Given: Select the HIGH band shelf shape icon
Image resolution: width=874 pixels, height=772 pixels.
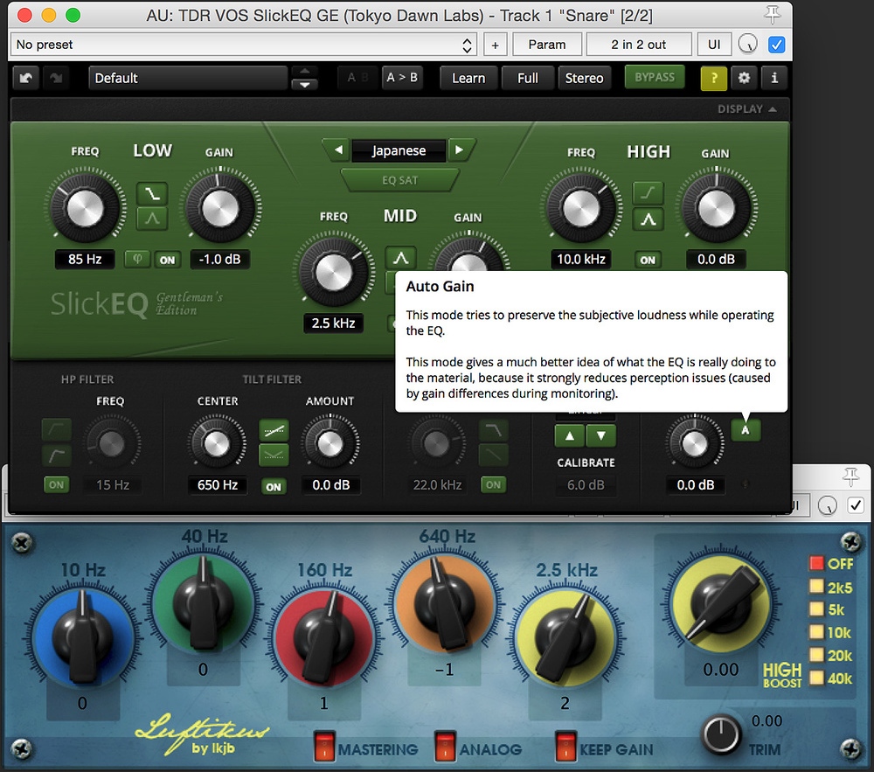Looking at the screenshot, I should point(648,193).
